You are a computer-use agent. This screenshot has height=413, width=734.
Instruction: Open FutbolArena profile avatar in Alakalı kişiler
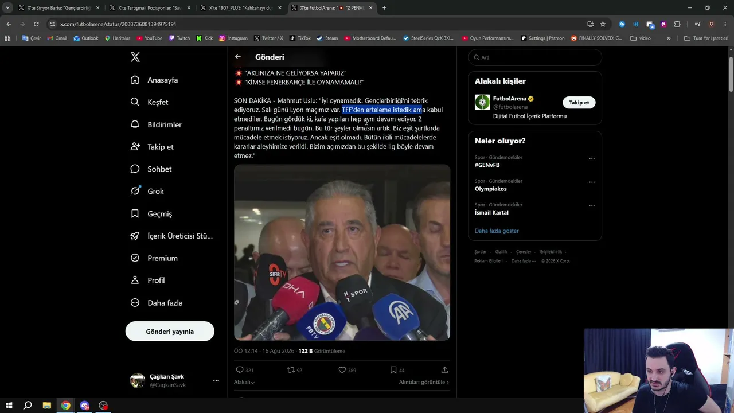click(482, 102)
